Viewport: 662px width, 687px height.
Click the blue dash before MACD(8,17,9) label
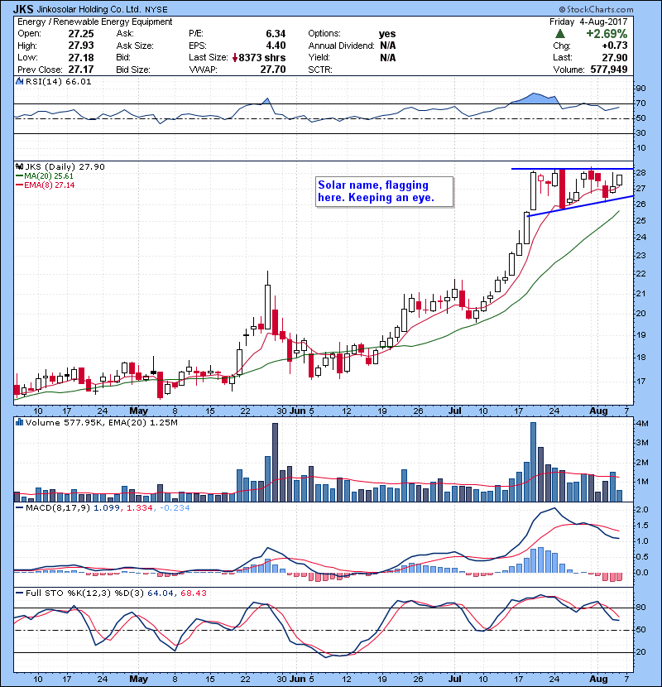pyautogui.click(x=19, y=508)
